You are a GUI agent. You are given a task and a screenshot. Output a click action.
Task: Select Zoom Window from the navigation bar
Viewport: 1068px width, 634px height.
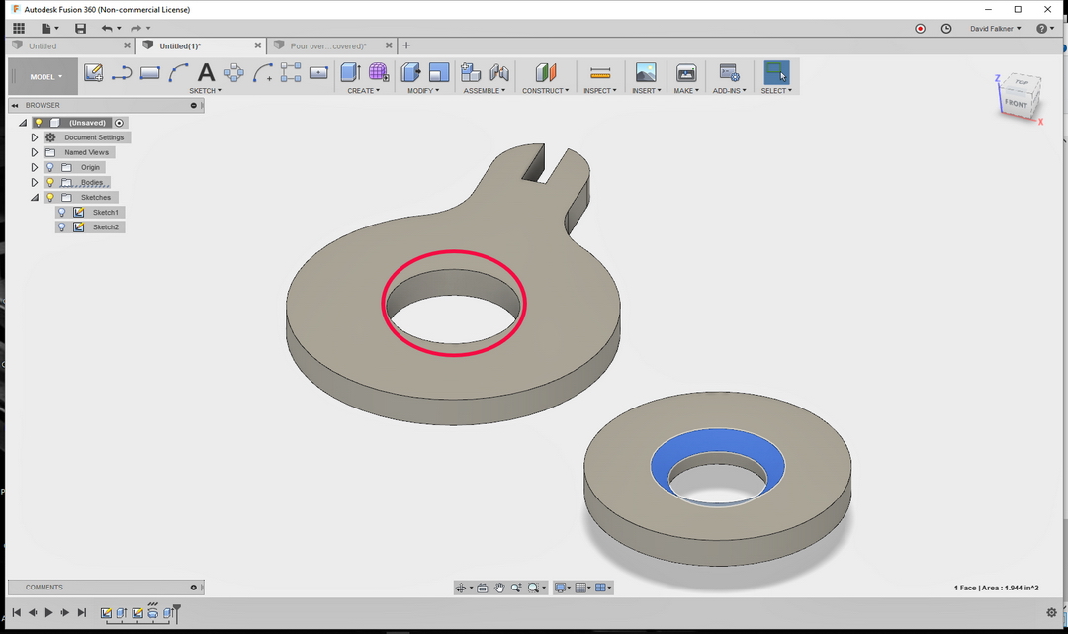click(x=534, y=588)
